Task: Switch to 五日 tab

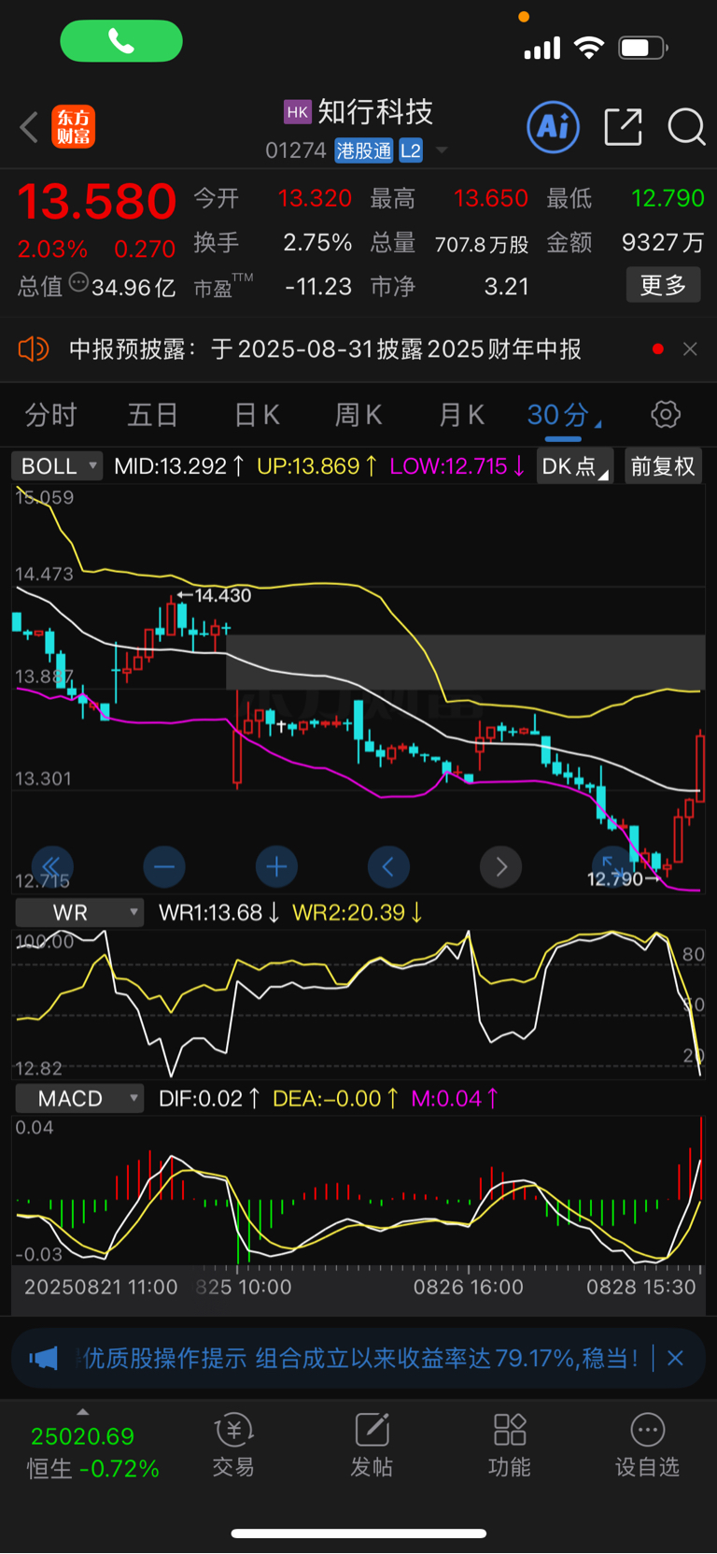Action: click(153, 415)
